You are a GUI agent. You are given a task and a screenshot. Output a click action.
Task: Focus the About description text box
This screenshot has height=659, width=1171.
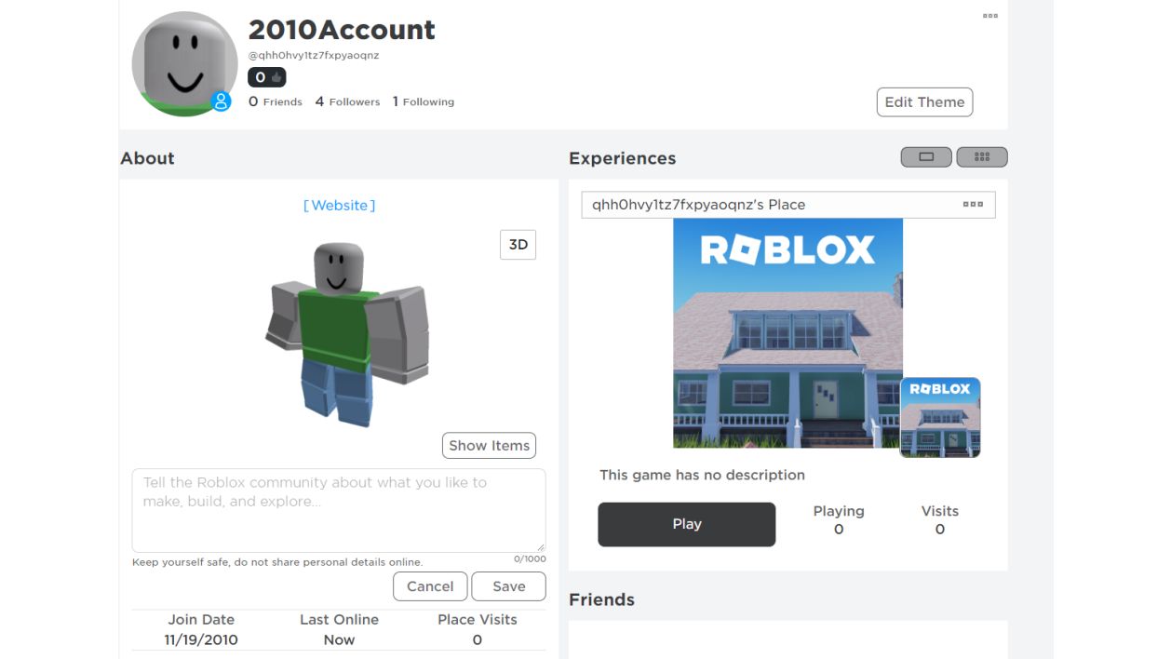click(339, 510)
